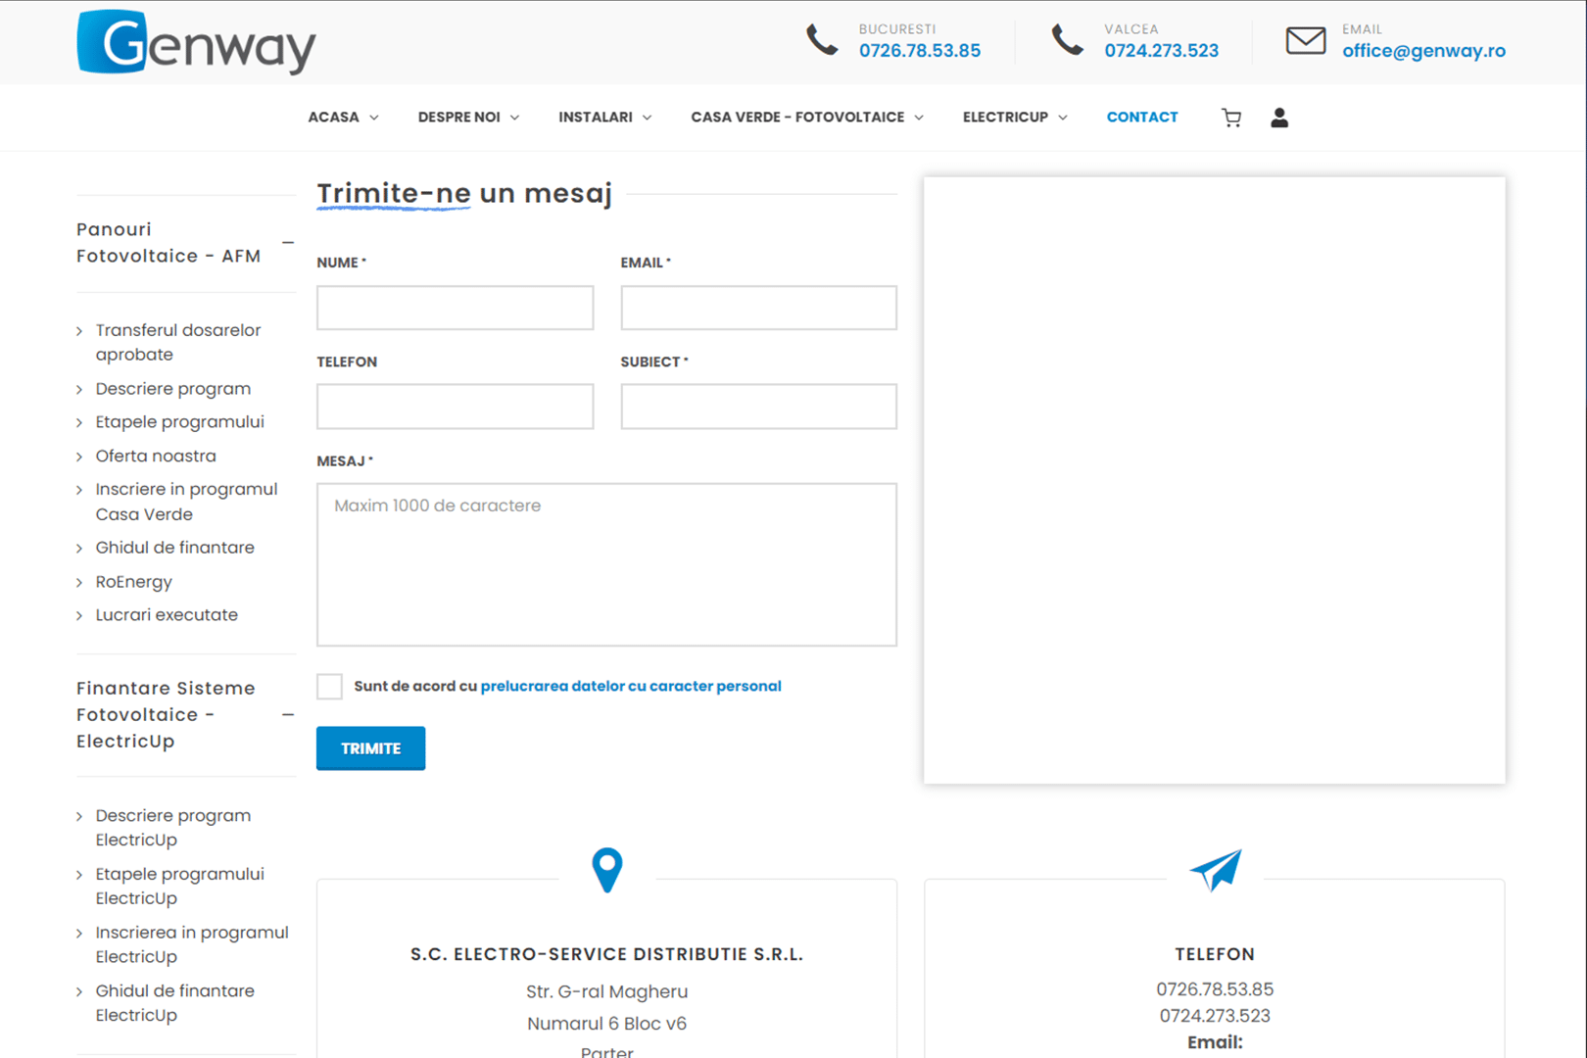Open the ElectricUp menu item
The width and height of the screenshot is (1587, 1058).
coord(1014,118)
